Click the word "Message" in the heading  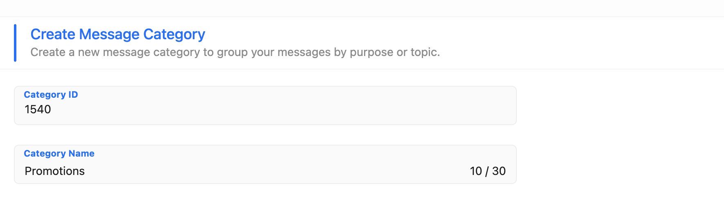tap(109, 34)
